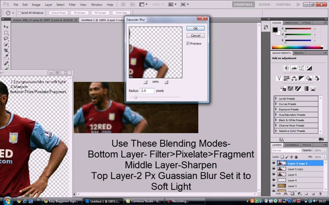Add a Posterize adjustment
The image size is (329, 205).
[290, 89]
